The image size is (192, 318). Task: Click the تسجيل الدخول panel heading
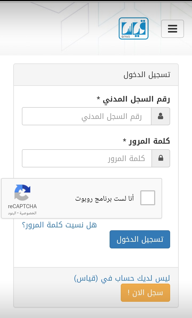(x=147, y=75)
